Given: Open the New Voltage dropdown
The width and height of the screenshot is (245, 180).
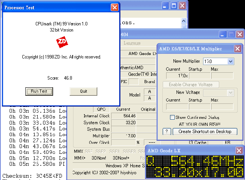Looking at the screenshot, I should (x=230, y=93).
